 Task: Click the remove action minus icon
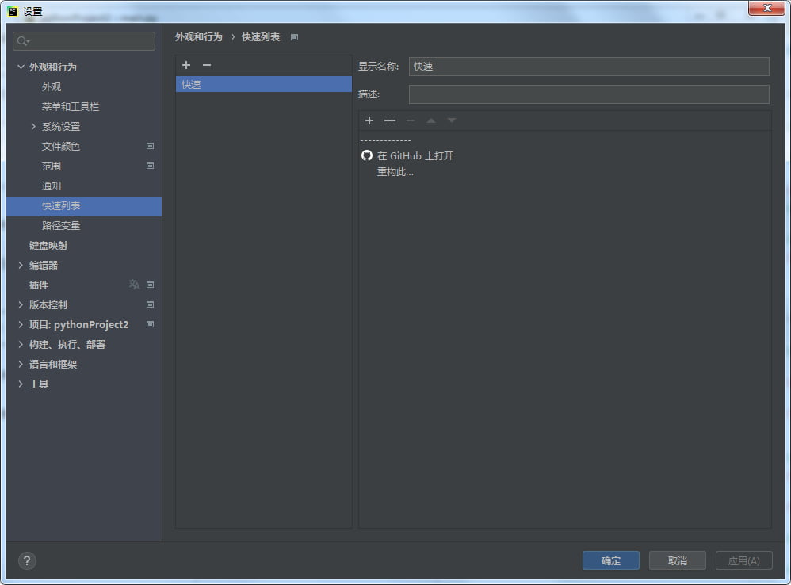[x=411, y=120]
